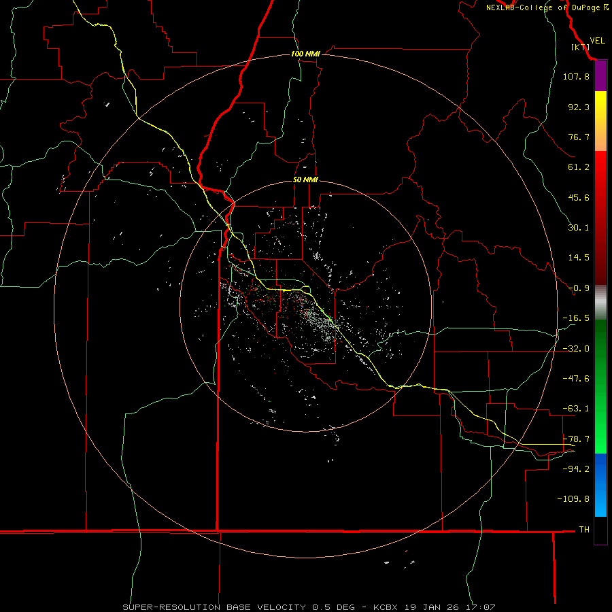Click the KCBX station identifier in the caption
The width and height of the screenshot is (612, 612).
point(386,607)
